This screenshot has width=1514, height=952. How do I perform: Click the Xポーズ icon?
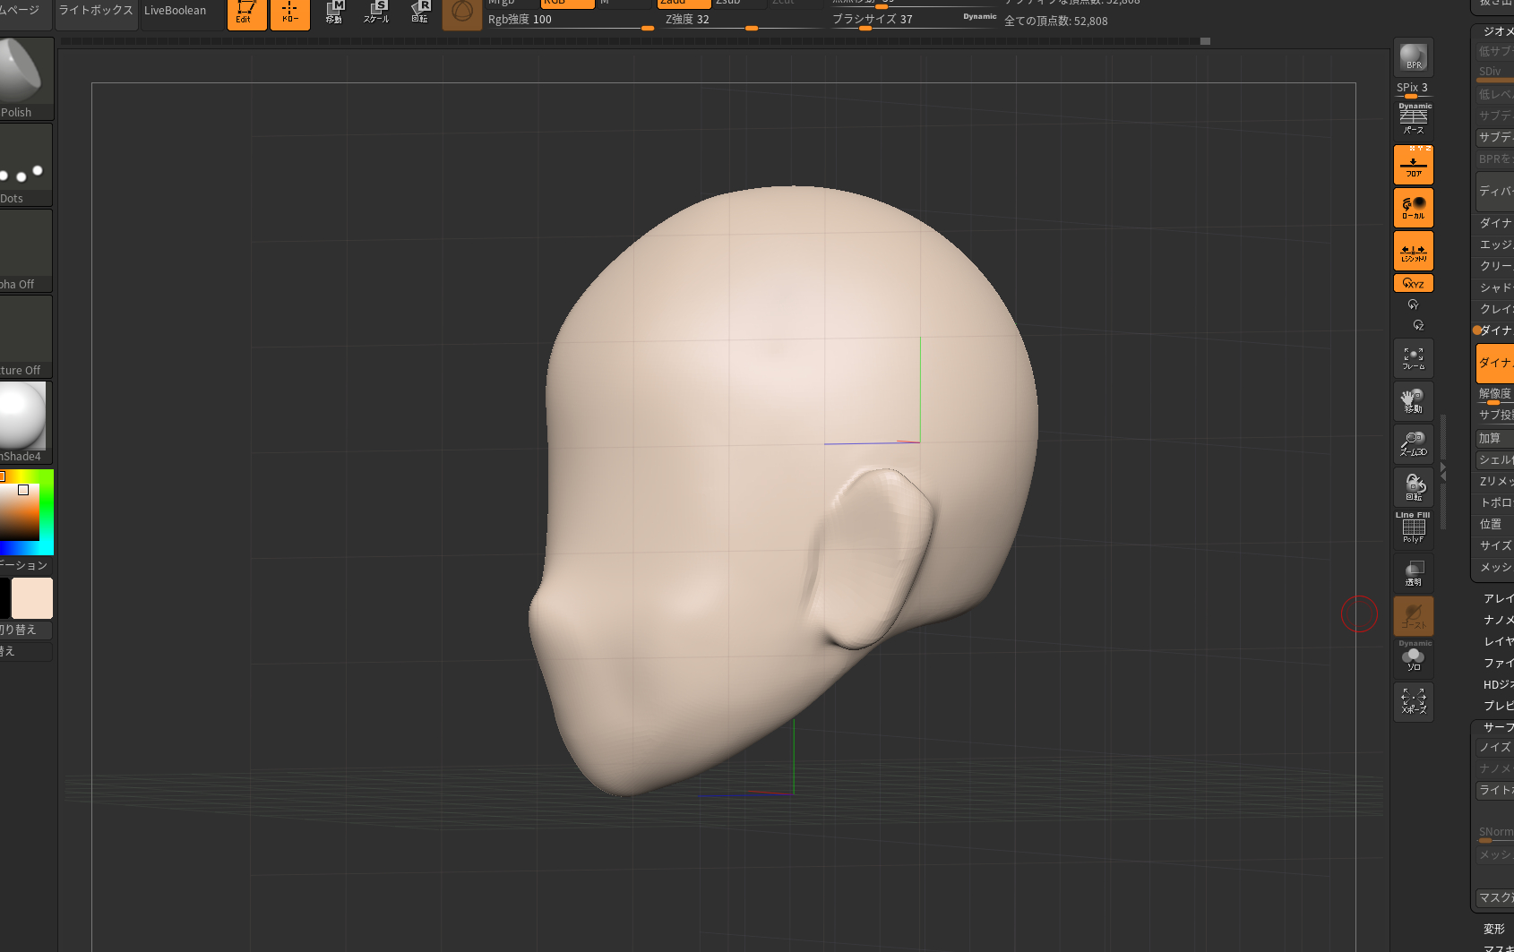pyautogui.click(x=1414, y=702)
